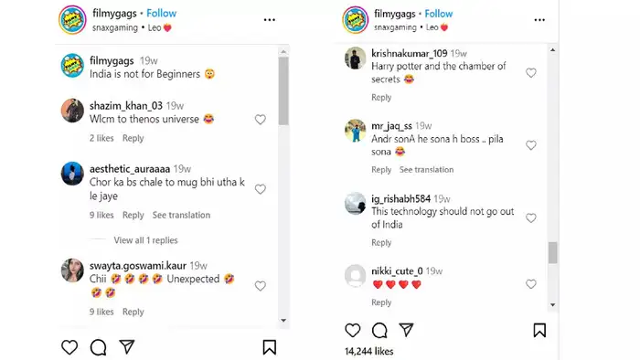Like the post in the left panel
640x360 pixels.
69,347
